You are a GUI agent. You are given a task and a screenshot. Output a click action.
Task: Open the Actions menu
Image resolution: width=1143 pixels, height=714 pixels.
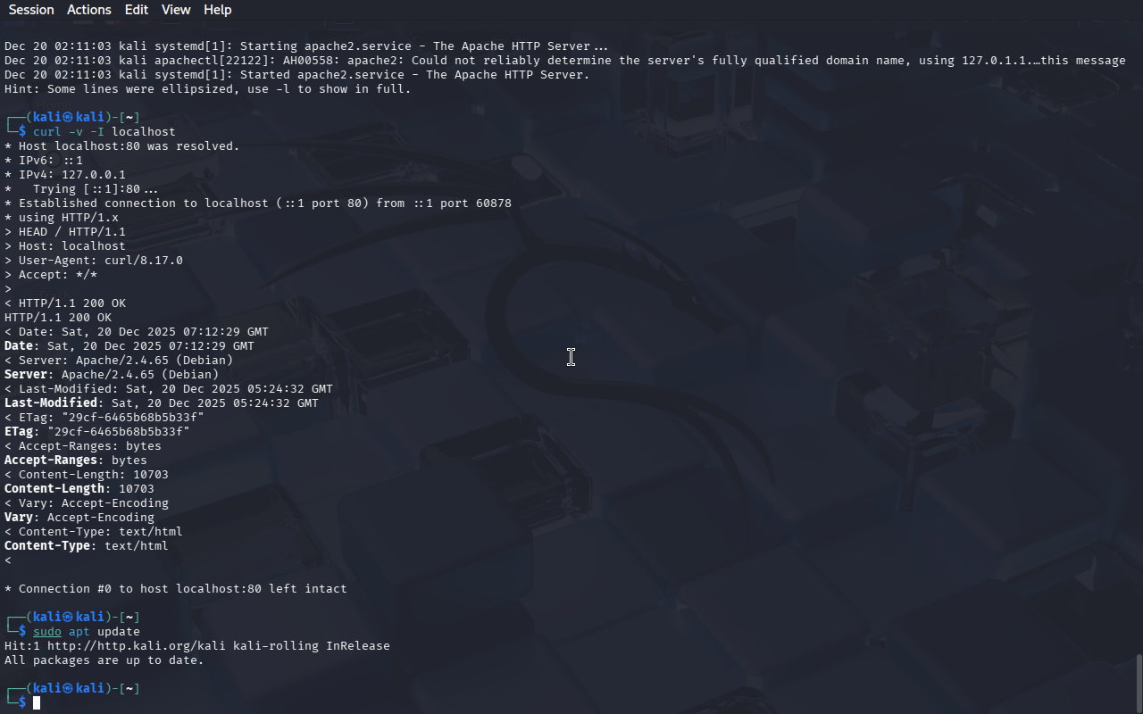[x=89, y=10]
